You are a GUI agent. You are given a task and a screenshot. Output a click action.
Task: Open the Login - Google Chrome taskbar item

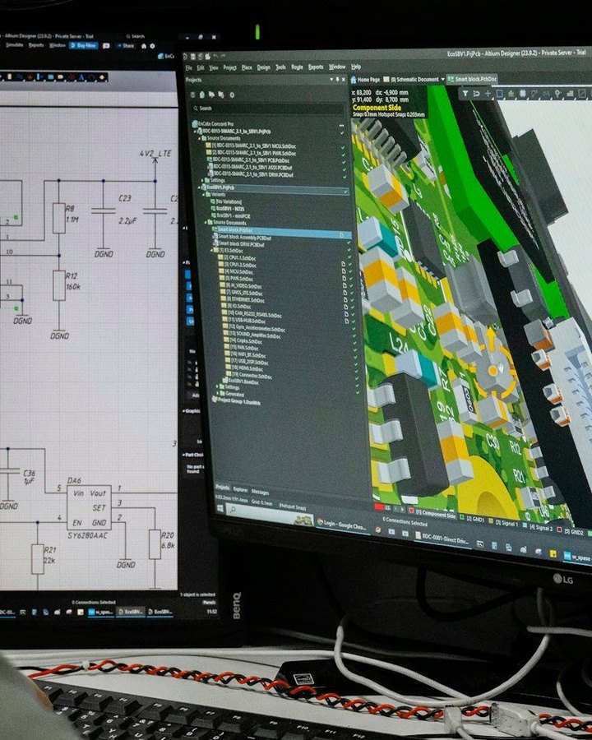(342, 525)
